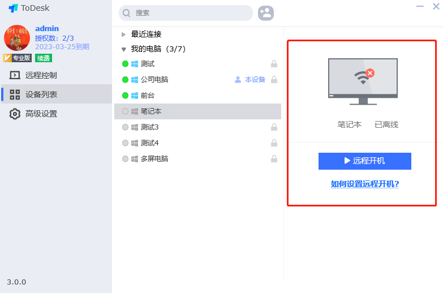Click version number 3.0.0
This screenshot has height=293, width=443.
pyautogui.click(x=16, y=282)
